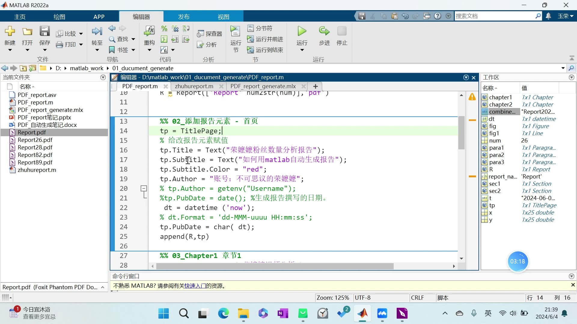Select Report26.pdf in the file list
This screenshot has width=577, height=324.
click(35, 140)
